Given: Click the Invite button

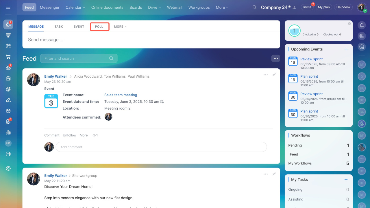Looking at the screenshot, I should (307, 7).
